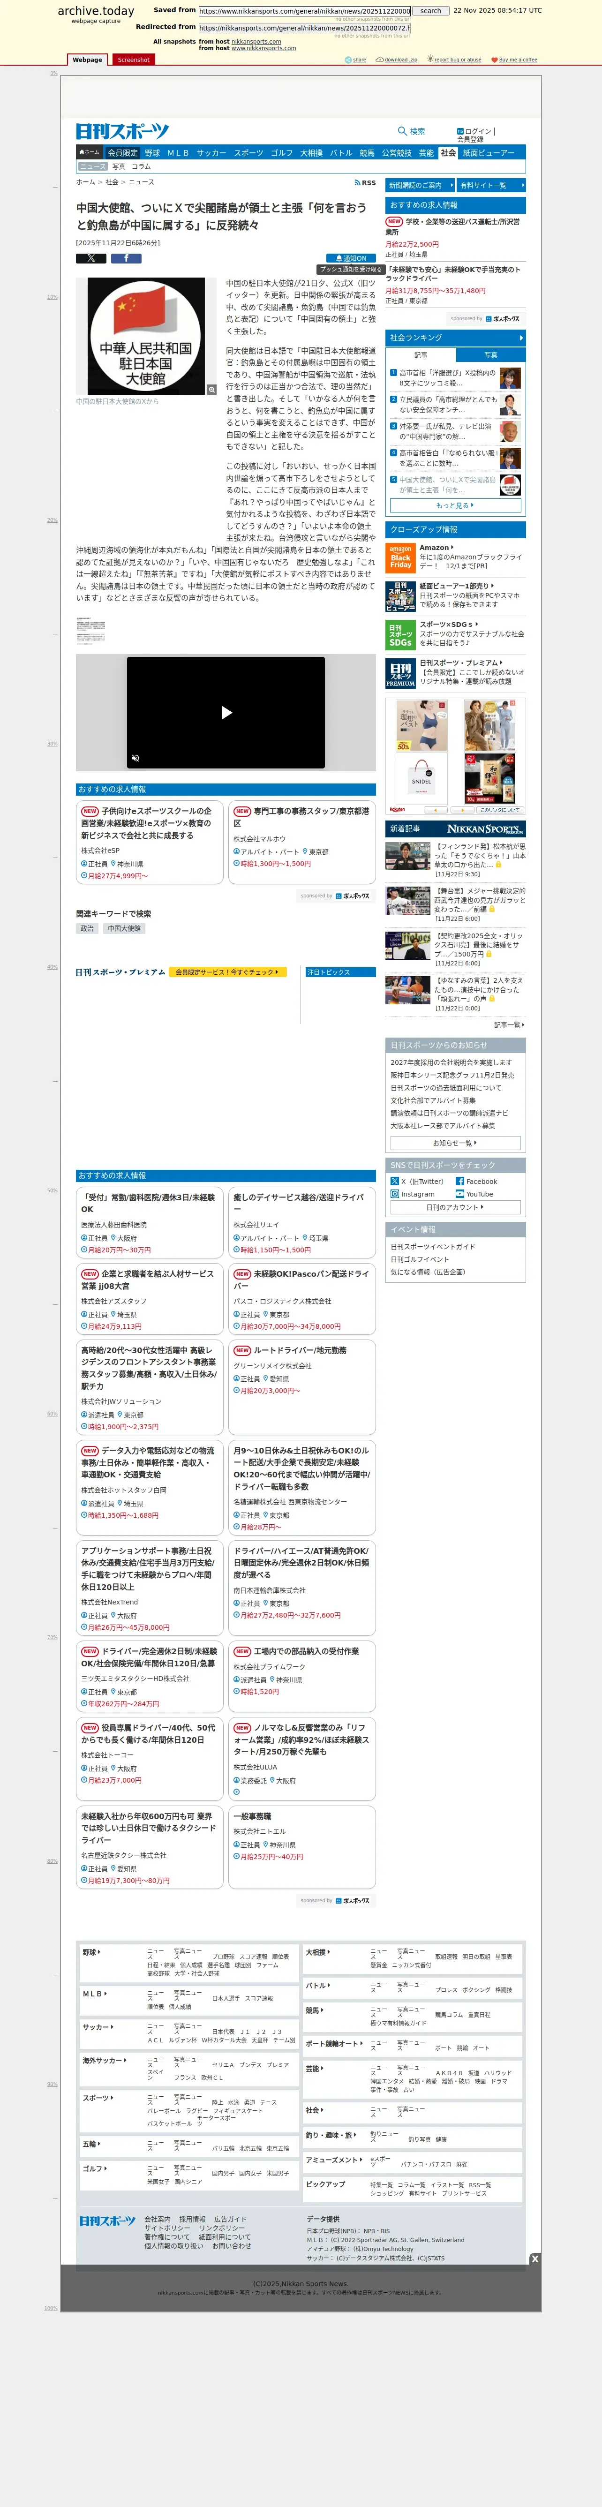Viewport: 602px width, 2507px height.
Task: Open the サッカー navigation menu item
Action: (x=211, y=153)
